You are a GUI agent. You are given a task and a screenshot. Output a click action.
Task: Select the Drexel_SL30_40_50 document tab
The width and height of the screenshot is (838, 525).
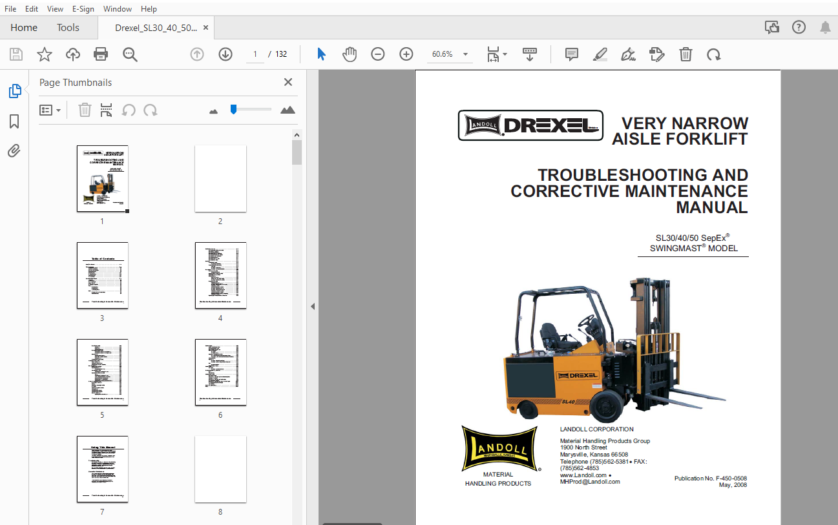click(156, 28)
